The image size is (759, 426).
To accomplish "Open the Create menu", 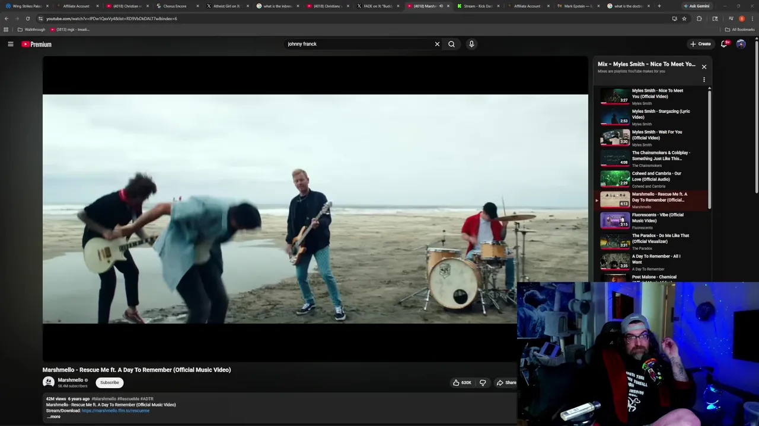I will coord(700,44).
